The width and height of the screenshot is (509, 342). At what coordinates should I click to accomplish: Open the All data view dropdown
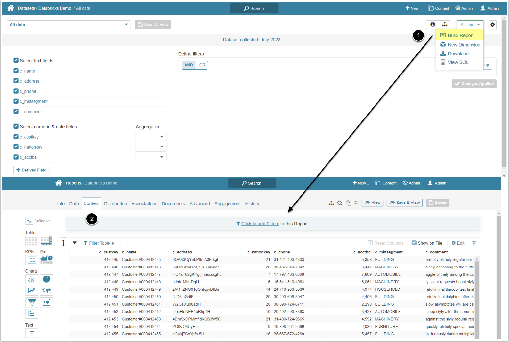pyautogui.click(x=69, y=25)
